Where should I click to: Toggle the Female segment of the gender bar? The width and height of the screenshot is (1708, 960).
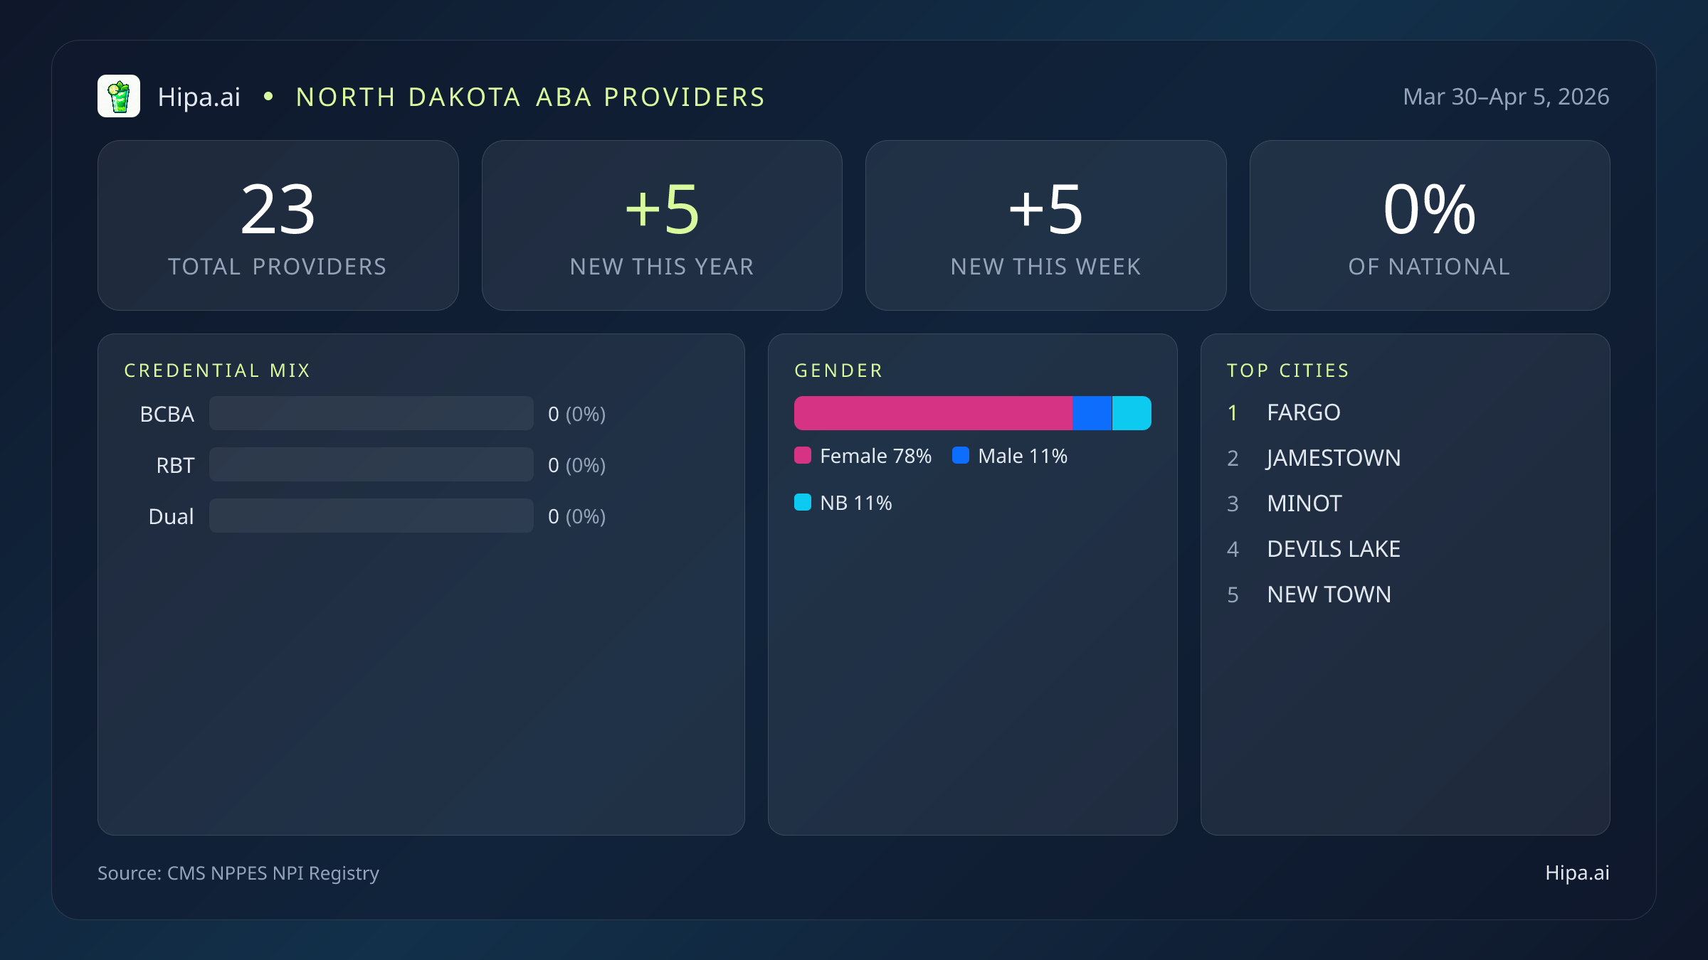[932, 412]
